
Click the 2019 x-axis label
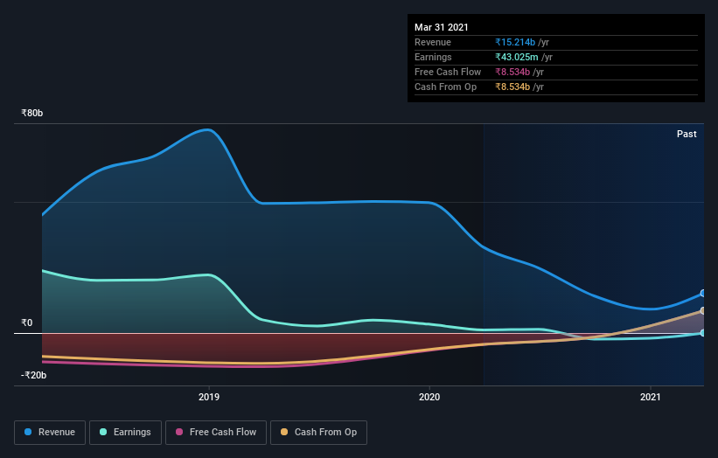pos(209,397)
